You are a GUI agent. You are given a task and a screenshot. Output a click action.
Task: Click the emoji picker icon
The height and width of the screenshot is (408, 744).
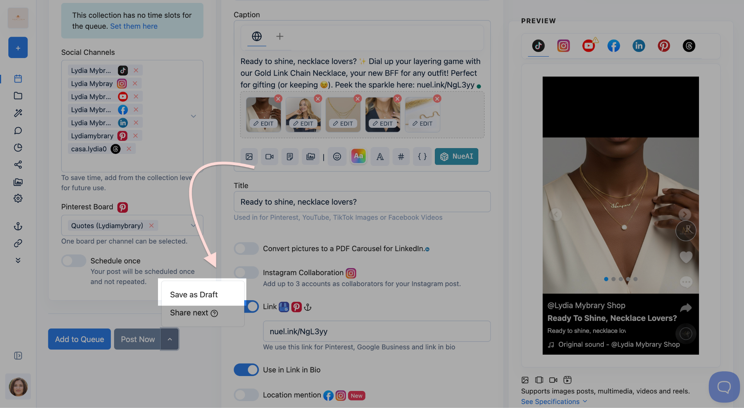click(x=337, y=156)
